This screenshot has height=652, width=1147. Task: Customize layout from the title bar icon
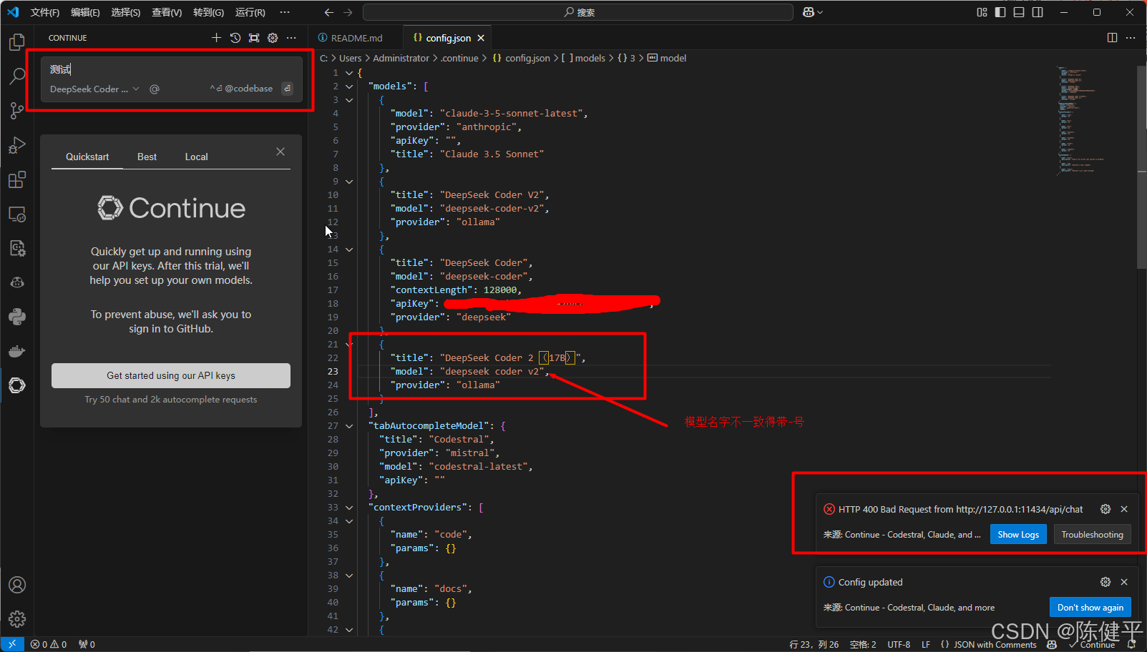click(982, 12)
